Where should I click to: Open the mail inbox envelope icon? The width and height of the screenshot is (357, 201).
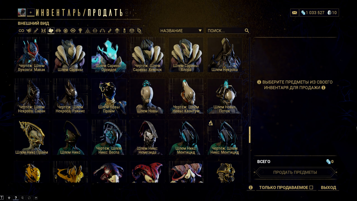coord(294,13)
